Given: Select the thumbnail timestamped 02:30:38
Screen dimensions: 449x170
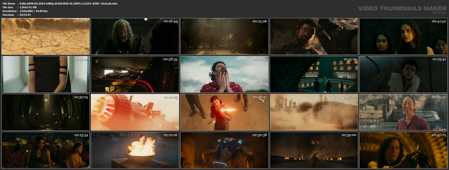Looking at the screenshot, I should click(x=224, y=150).
